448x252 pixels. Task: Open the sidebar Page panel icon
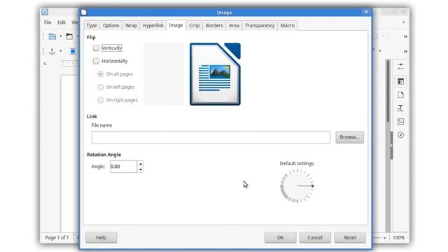click(x=400, y=95)
